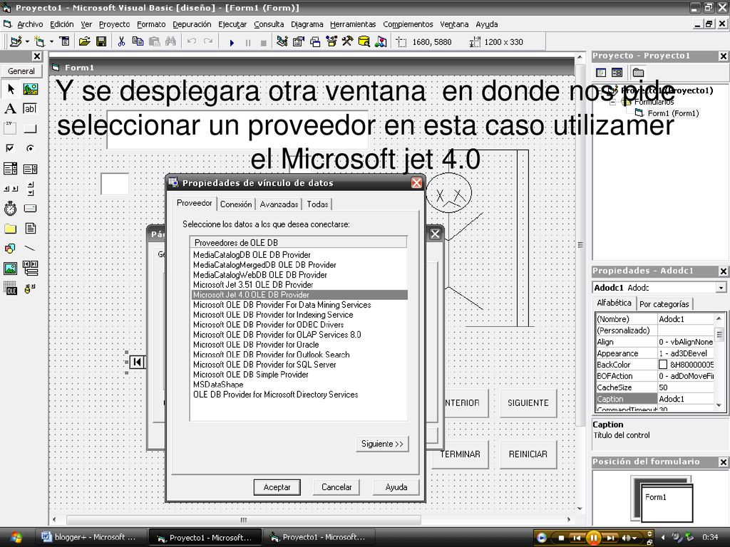Click the Start (run) toolbar button
The image size is (730, 547).
pos(232,42)
